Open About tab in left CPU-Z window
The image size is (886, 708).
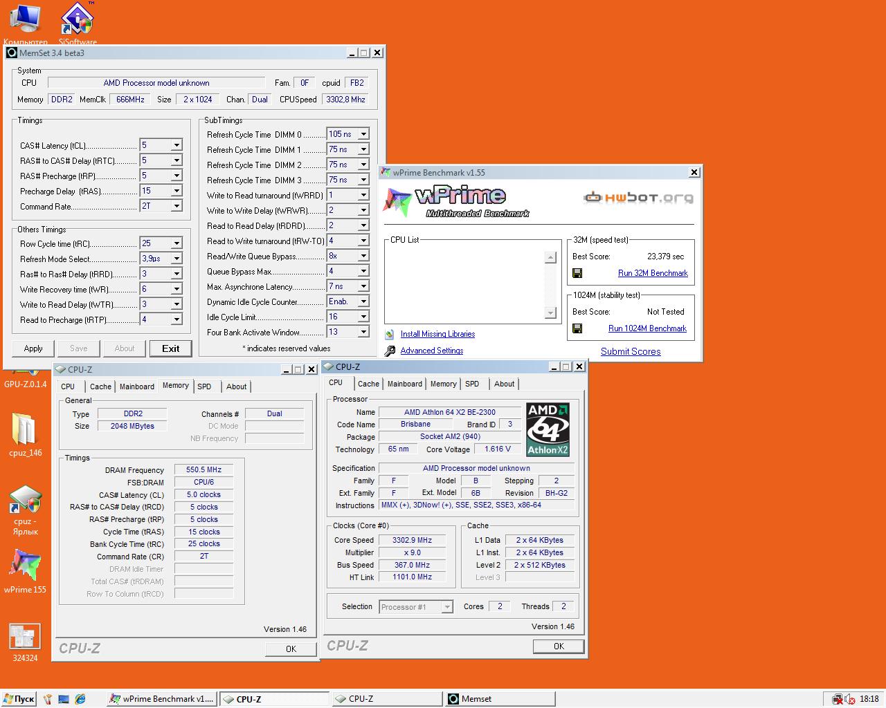[x=236, y=386]
